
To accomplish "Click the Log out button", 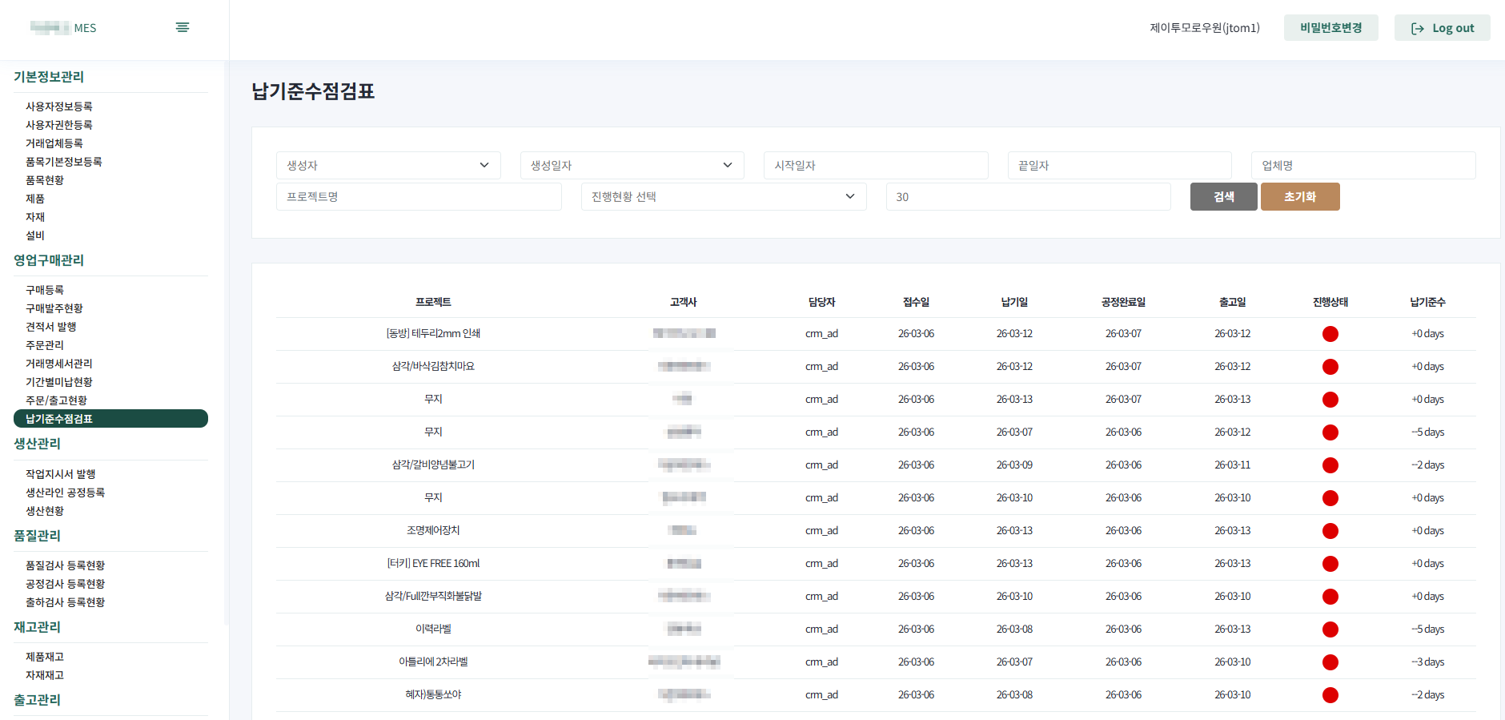I will pos(1442,28).
